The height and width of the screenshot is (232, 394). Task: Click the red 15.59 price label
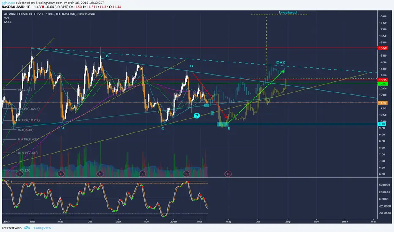(383, 48)
